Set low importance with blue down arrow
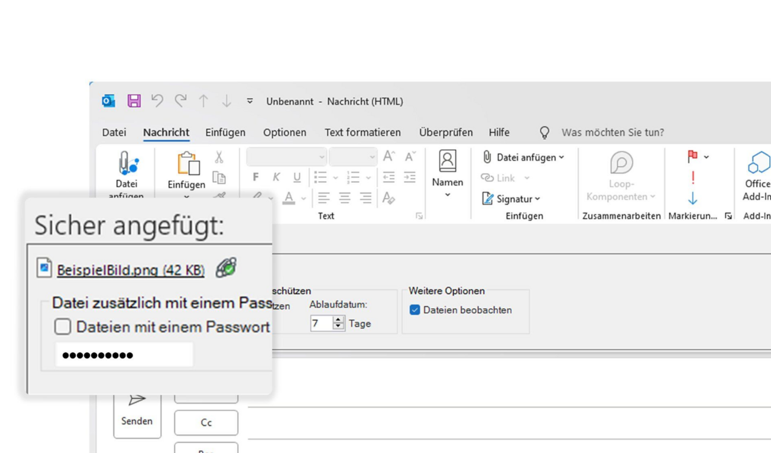The width and height of the screenshot is (771, 453). point(693,198)
